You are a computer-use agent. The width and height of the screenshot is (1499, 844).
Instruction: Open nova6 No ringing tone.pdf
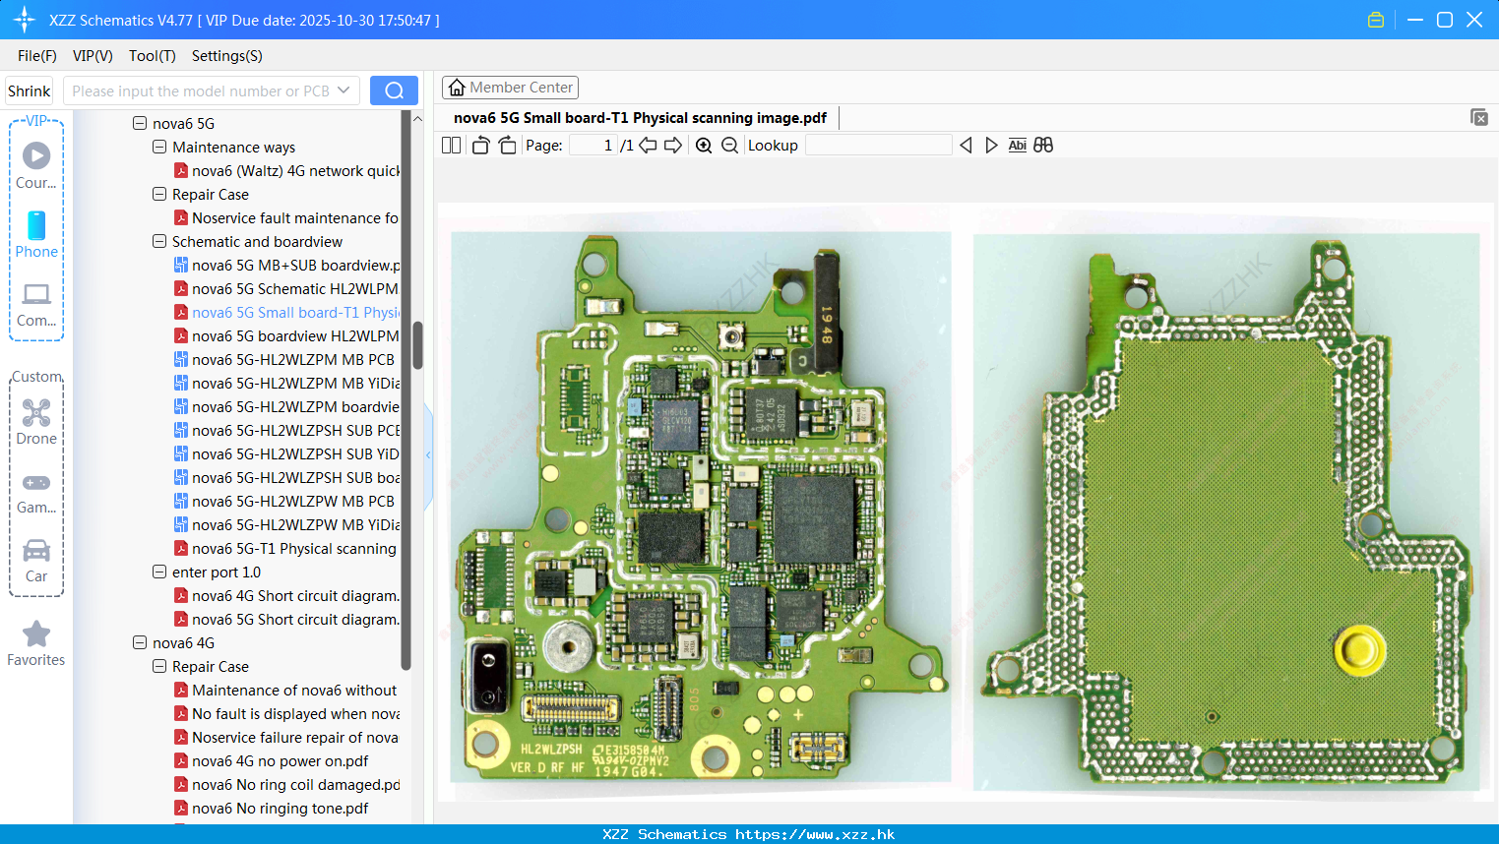[x=272, y=808]
